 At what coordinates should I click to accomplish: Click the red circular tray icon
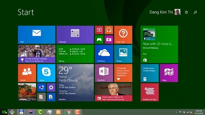click(191, 112)
